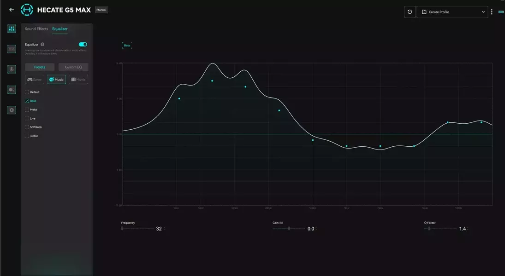Select the Music preset category
Viewport: 505px width, 276px height.
point(56,80)
